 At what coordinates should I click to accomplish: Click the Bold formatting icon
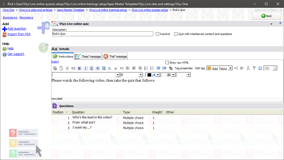click(x=79, y=68)
